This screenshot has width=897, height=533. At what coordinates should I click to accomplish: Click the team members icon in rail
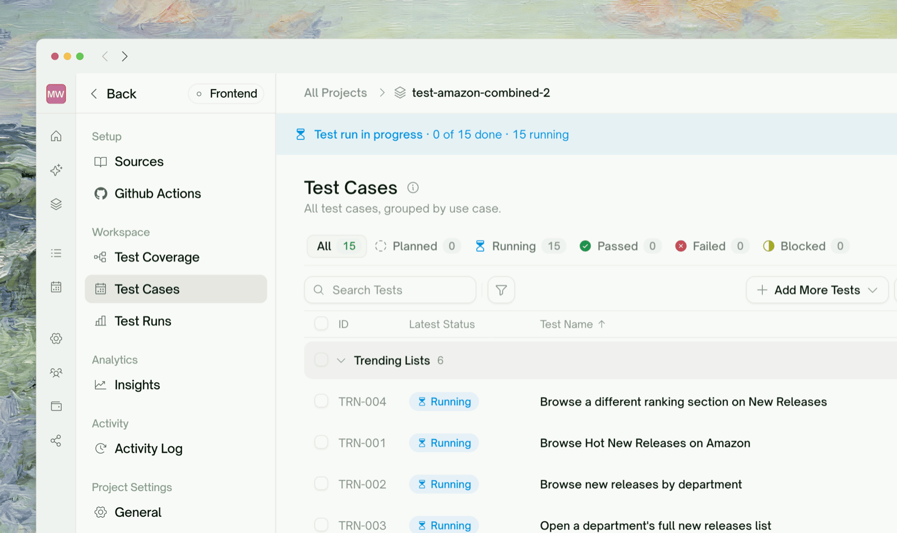pos(56,372)
